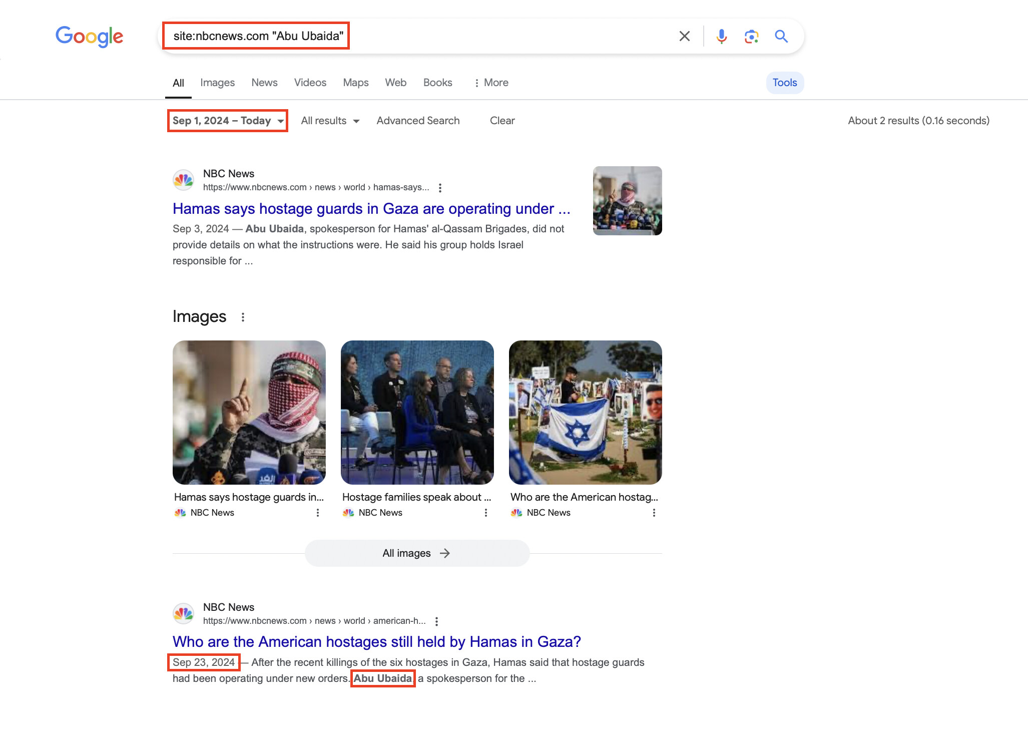Screen dimensions: 1028x740
Task: Click the magnifying glass search icon
Action: point(781,36)
